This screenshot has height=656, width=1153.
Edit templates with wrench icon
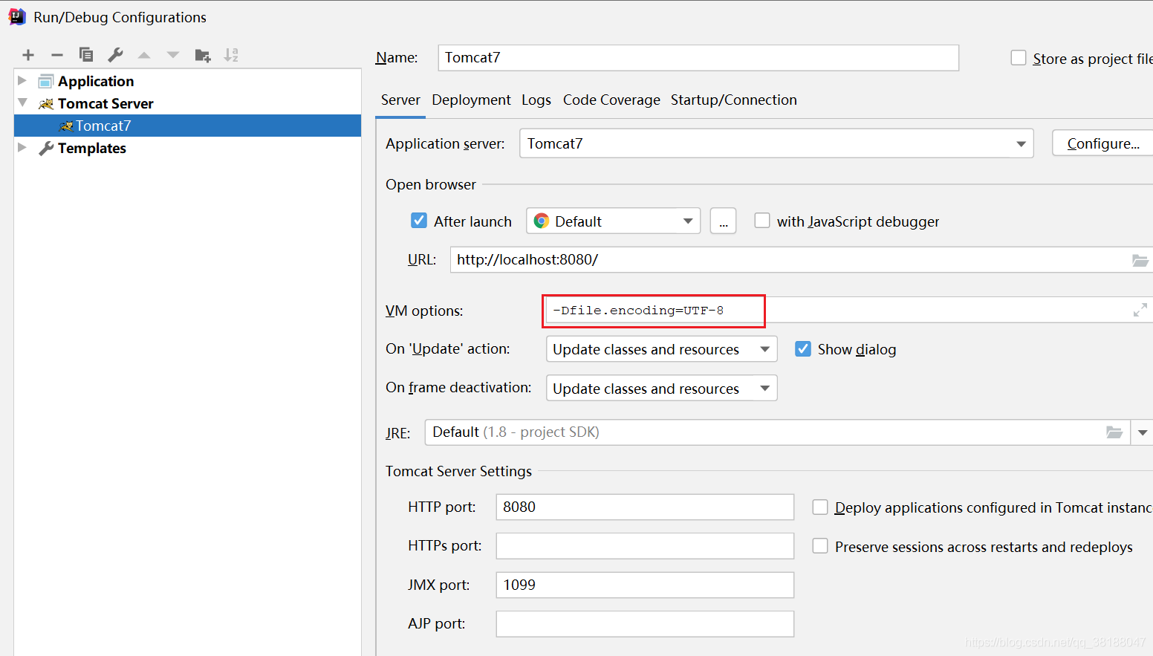pos(115,55)
